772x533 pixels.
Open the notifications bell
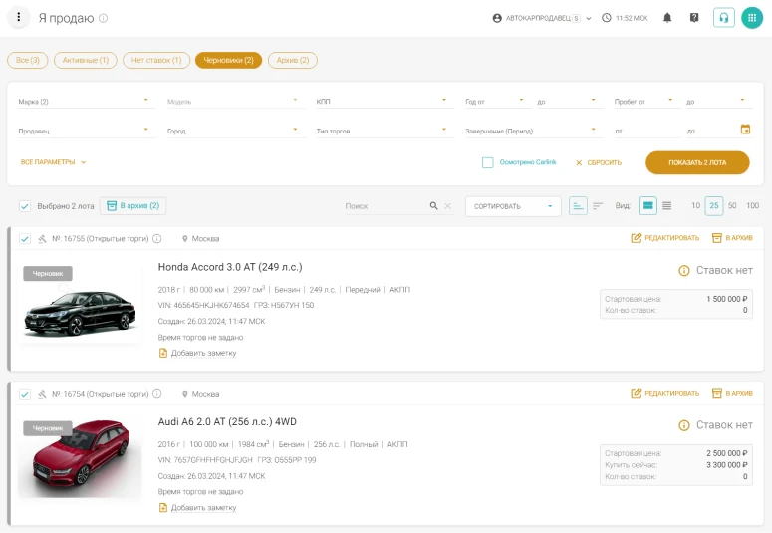click(667, 18)
